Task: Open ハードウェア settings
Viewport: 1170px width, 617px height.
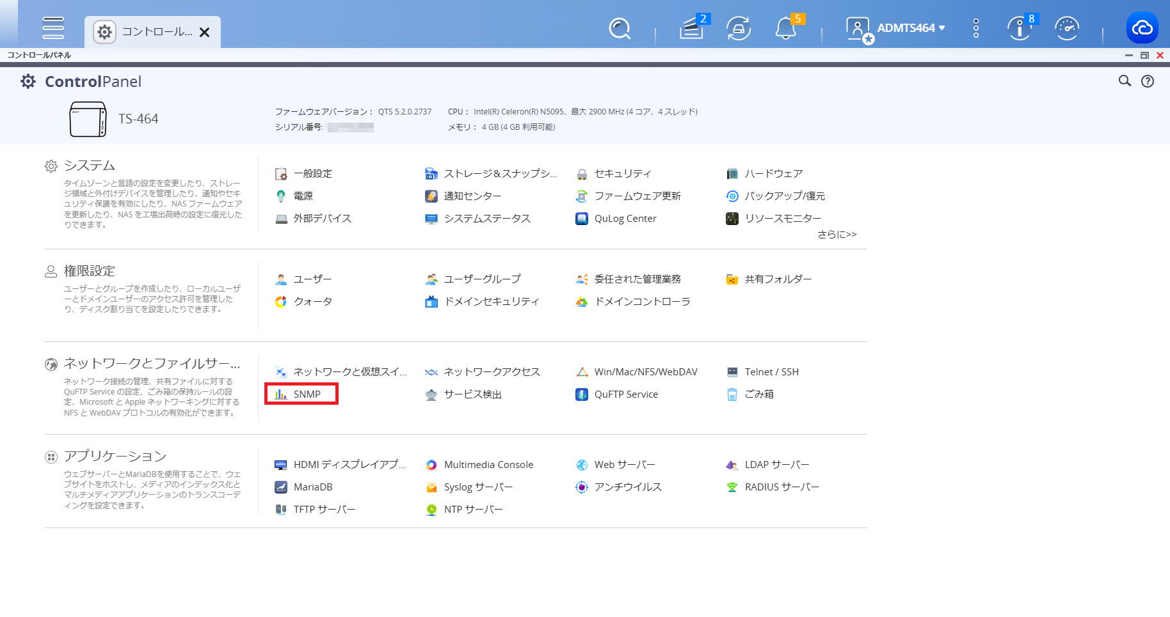Action: point(764,174)
